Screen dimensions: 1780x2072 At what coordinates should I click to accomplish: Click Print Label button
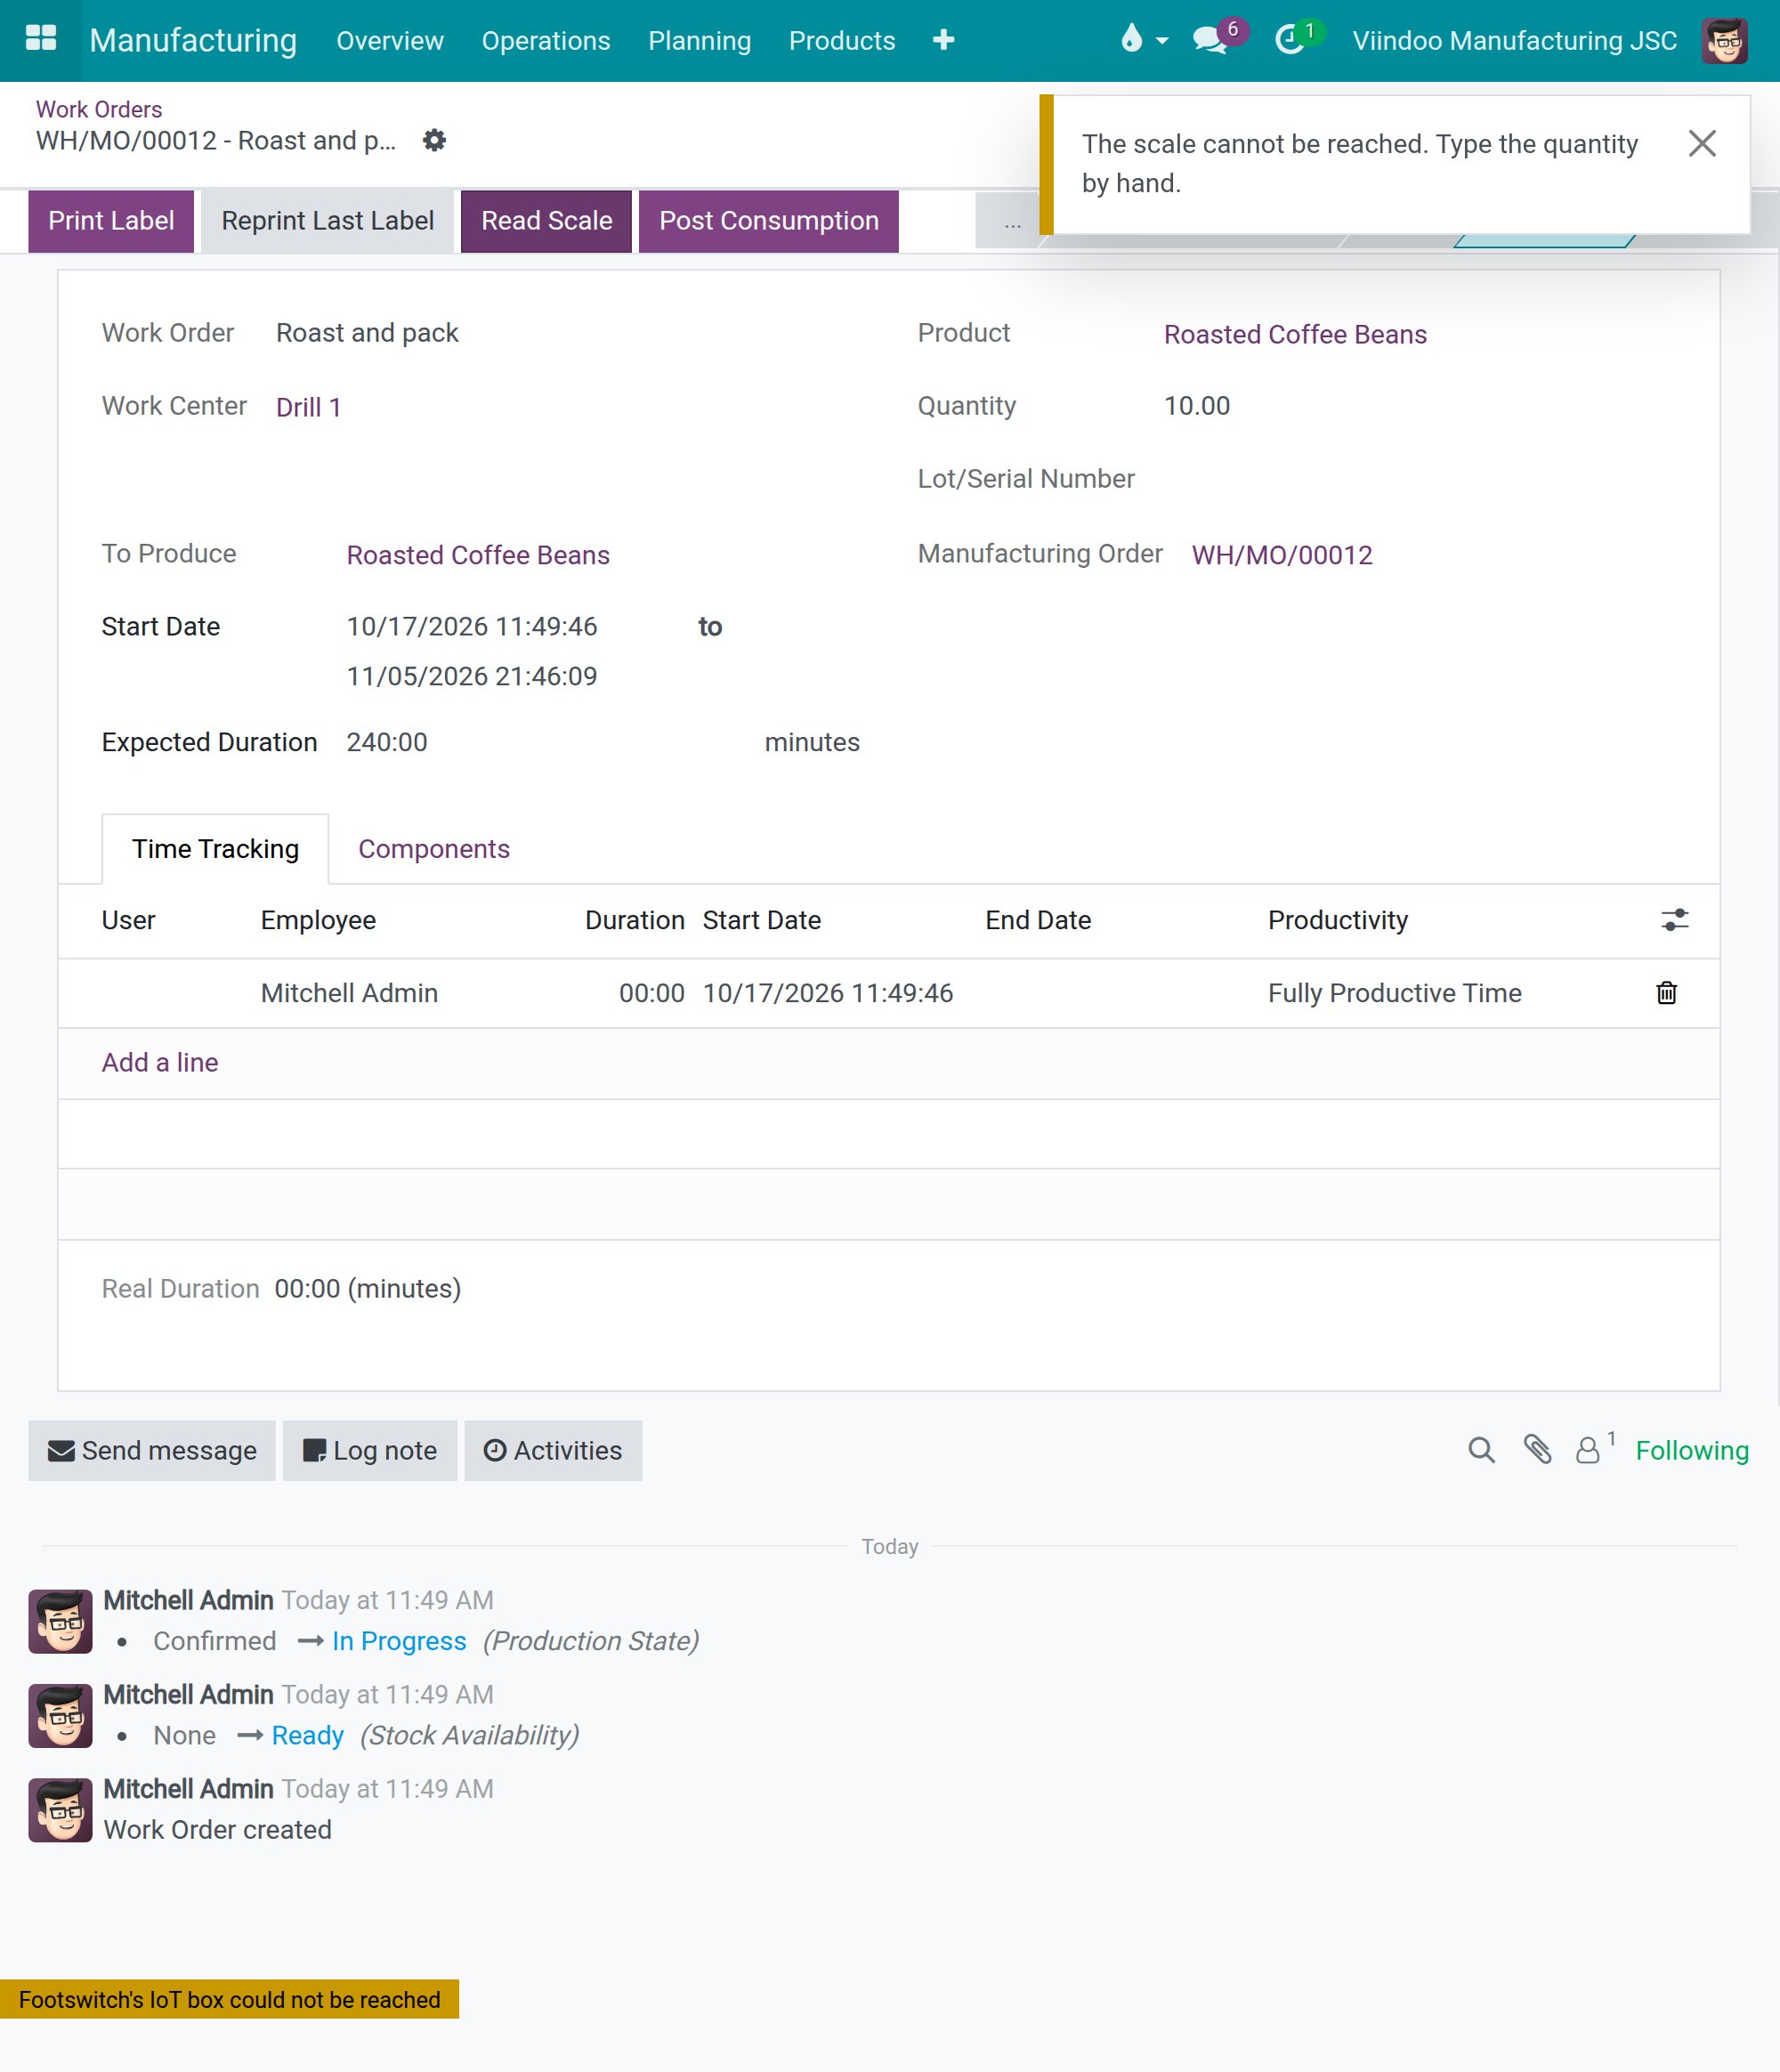pos(111,221)
